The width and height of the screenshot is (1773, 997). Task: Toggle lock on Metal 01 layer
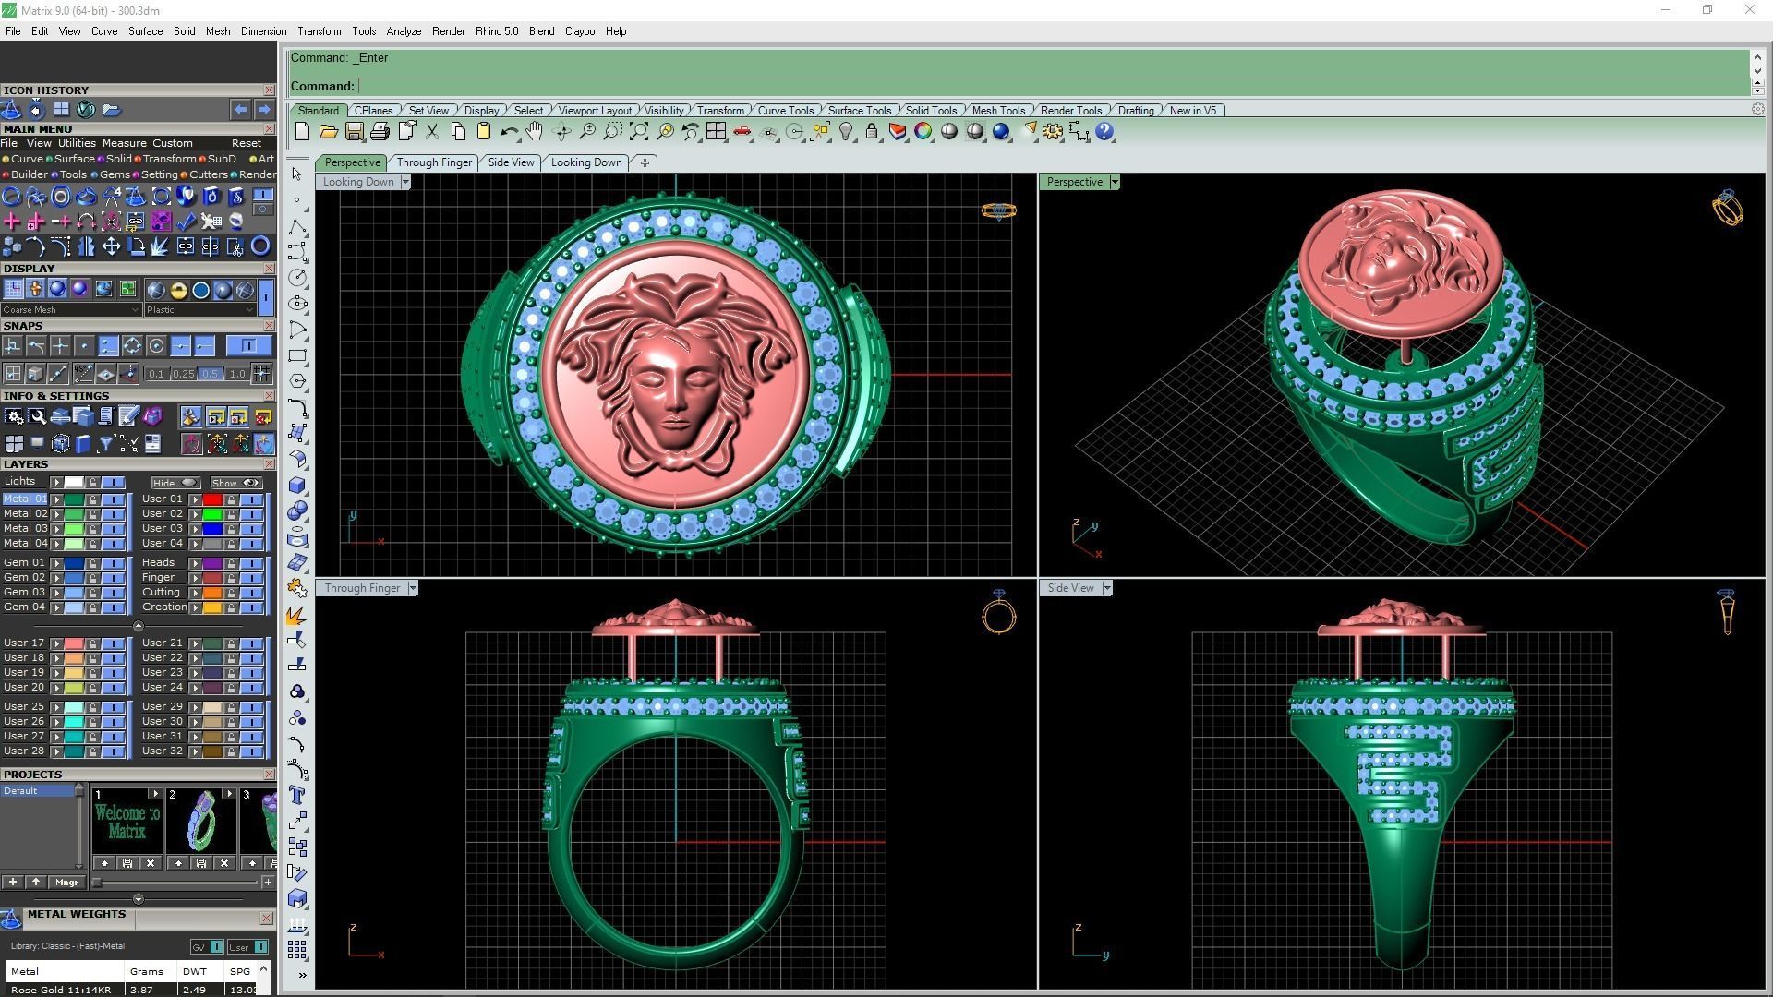pyautogui.click(x=91, y=499)
